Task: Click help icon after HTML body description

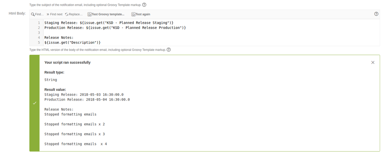Action: click(x=169, y=50)
